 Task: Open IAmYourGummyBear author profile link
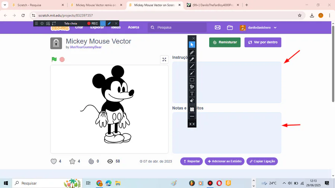(x=86, y=47)
